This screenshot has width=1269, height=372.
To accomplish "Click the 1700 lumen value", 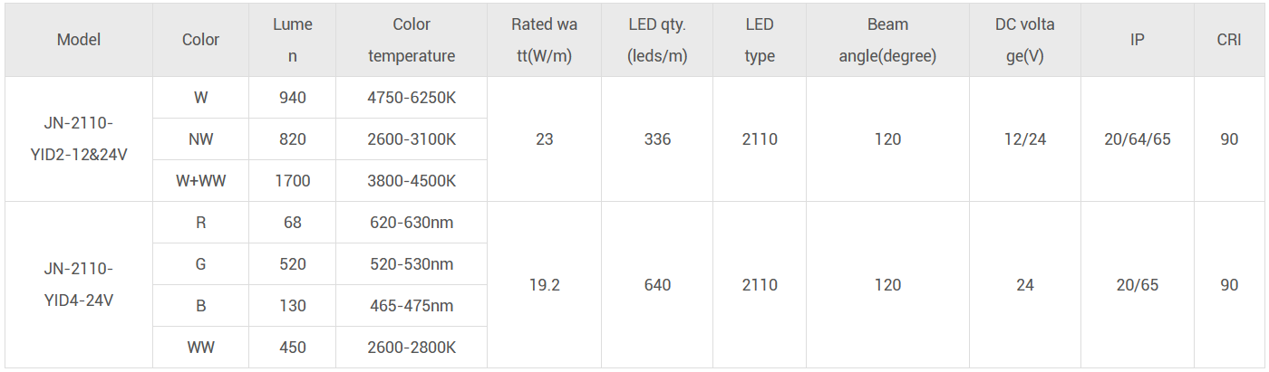I will click(292, 181).
